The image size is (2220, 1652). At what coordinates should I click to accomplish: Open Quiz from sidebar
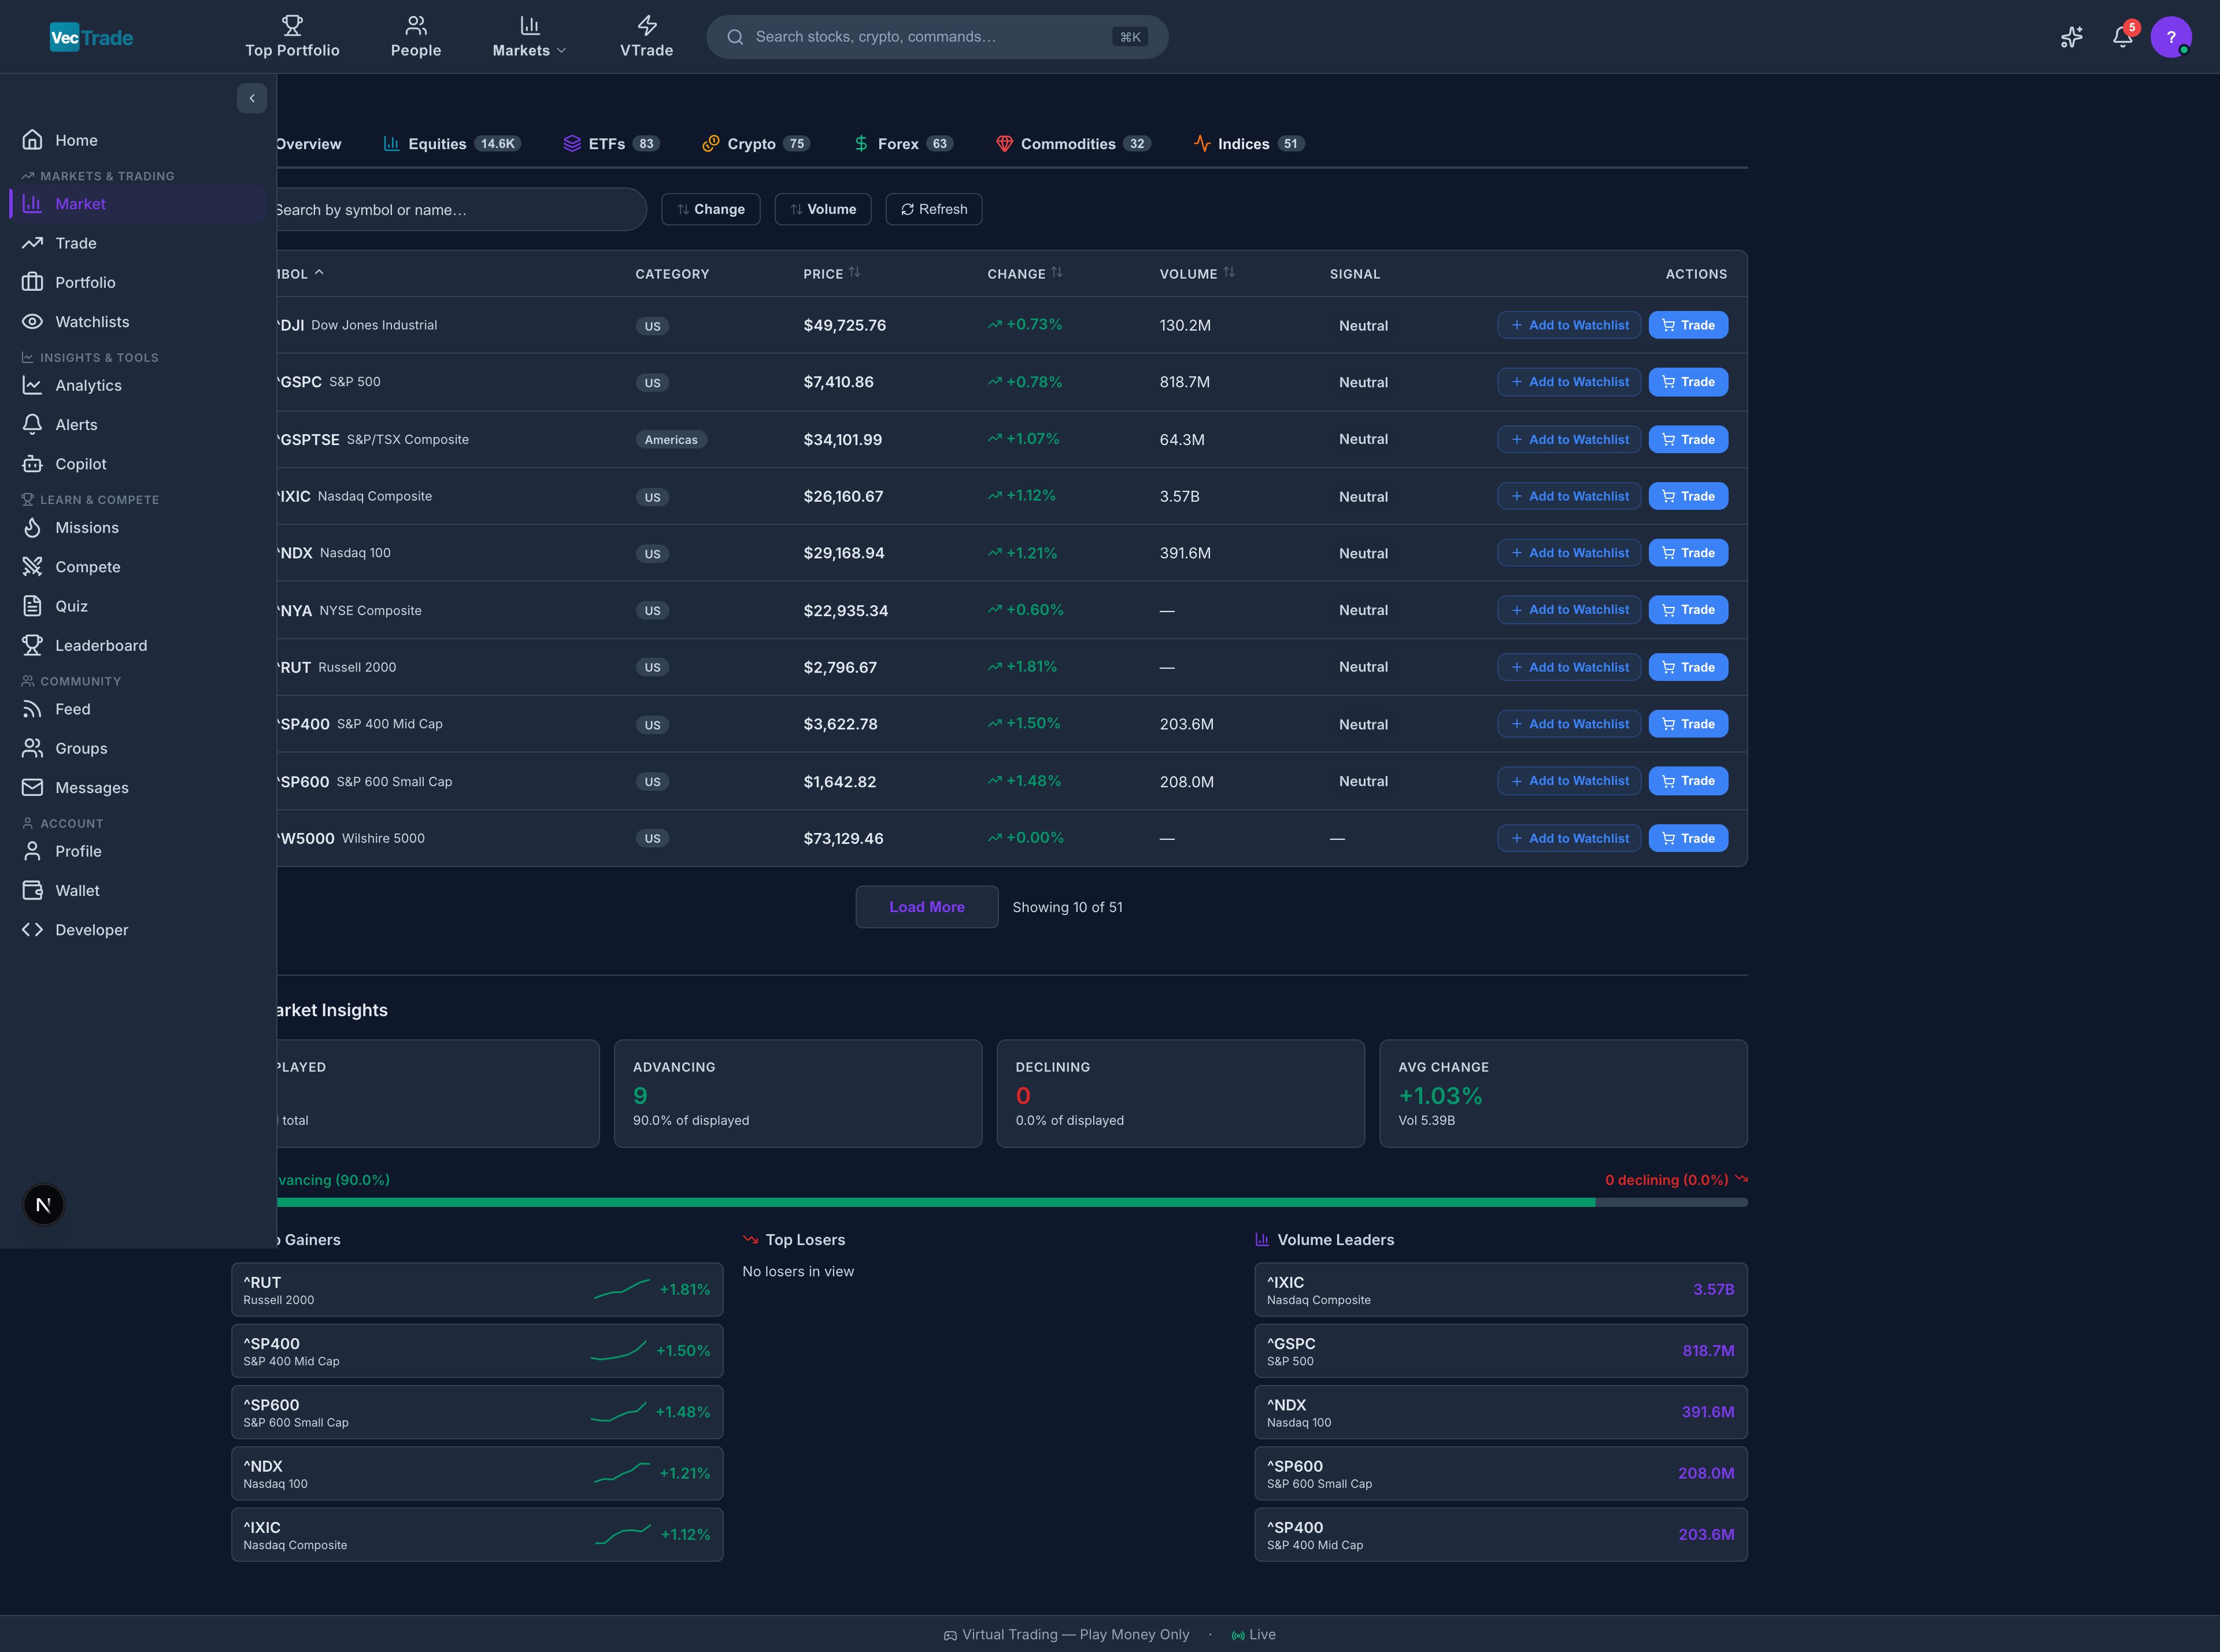tap(138, 606)
